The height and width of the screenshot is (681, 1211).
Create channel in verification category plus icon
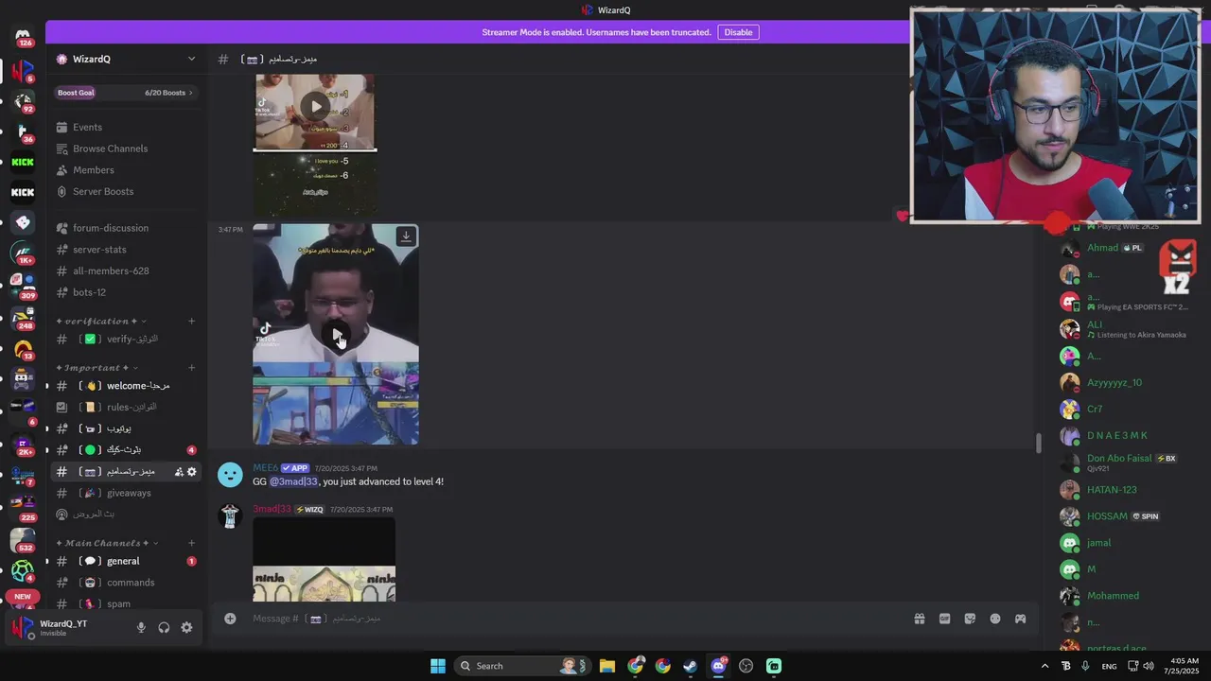(x=191, y=321)
